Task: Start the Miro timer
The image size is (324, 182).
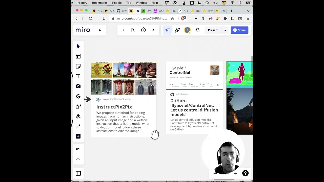Action: pyautogui.click(x=143, y=30)
